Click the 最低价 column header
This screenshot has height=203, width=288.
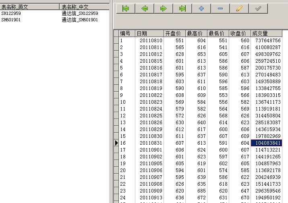click(x=218, y=33)
